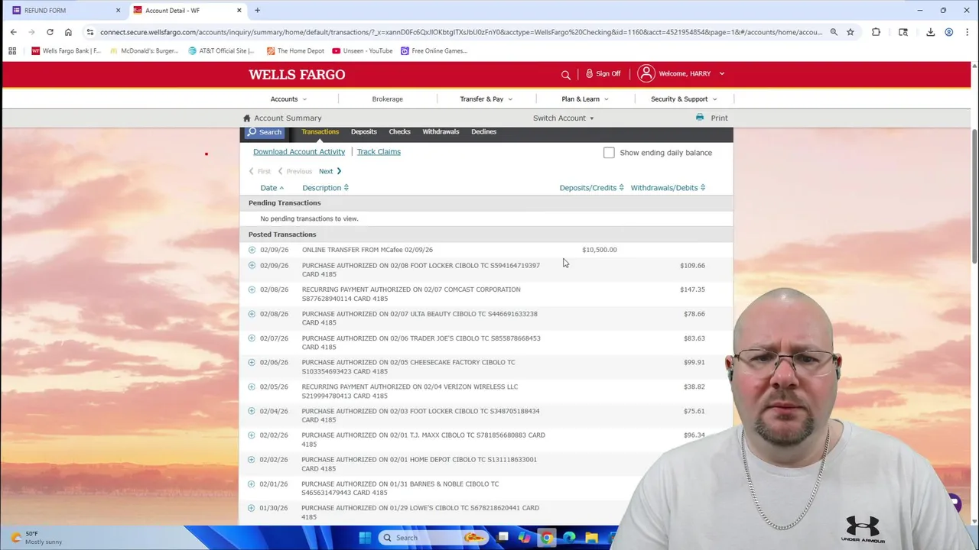
Task: Click the browser address bar URL
Action: tap(460, 32)
